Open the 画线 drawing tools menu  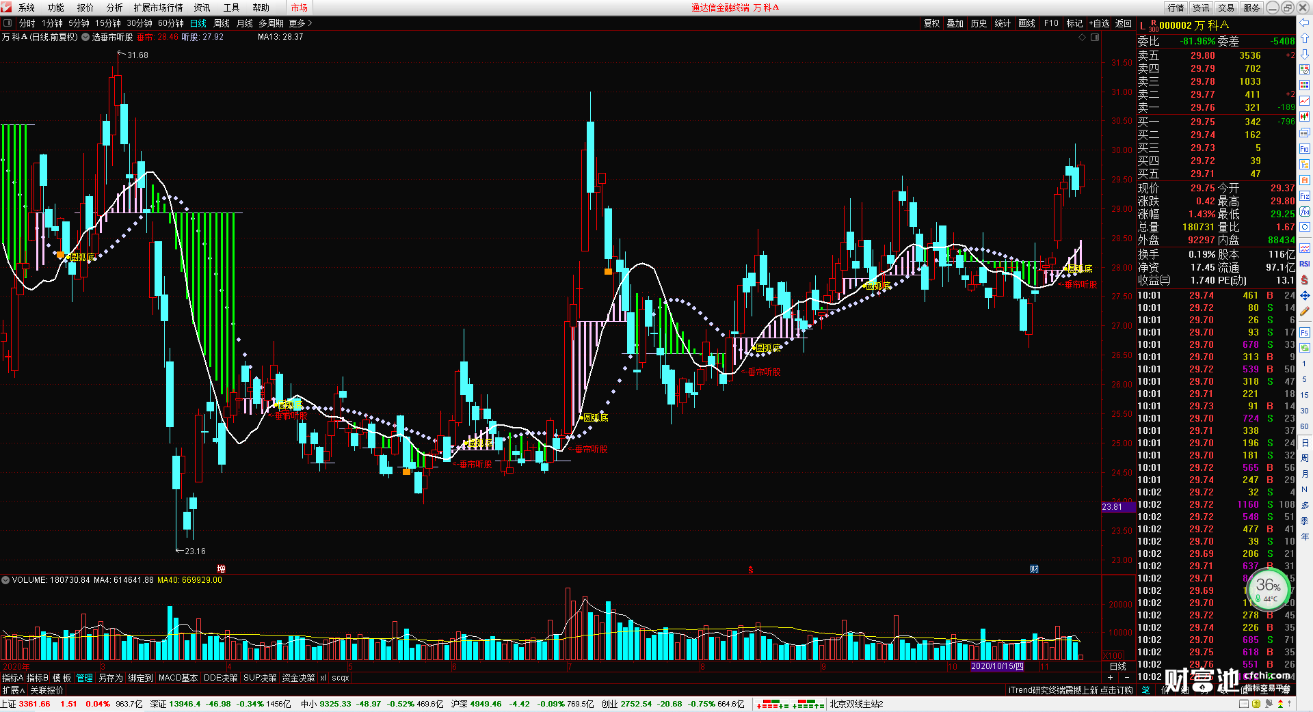coord(1027,23)
